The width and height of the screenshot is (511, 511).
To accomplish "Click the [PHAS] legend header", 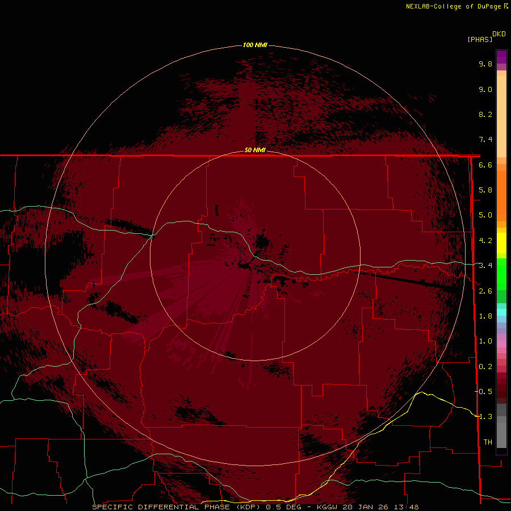I will (480, 39).
